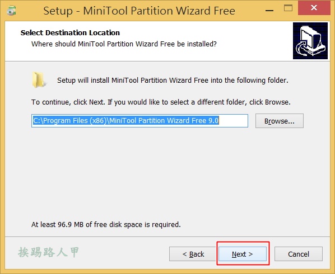Open Browse to choose another folder
The height and width of the screenshot is (274, 335).
click(x=280, y=121)
